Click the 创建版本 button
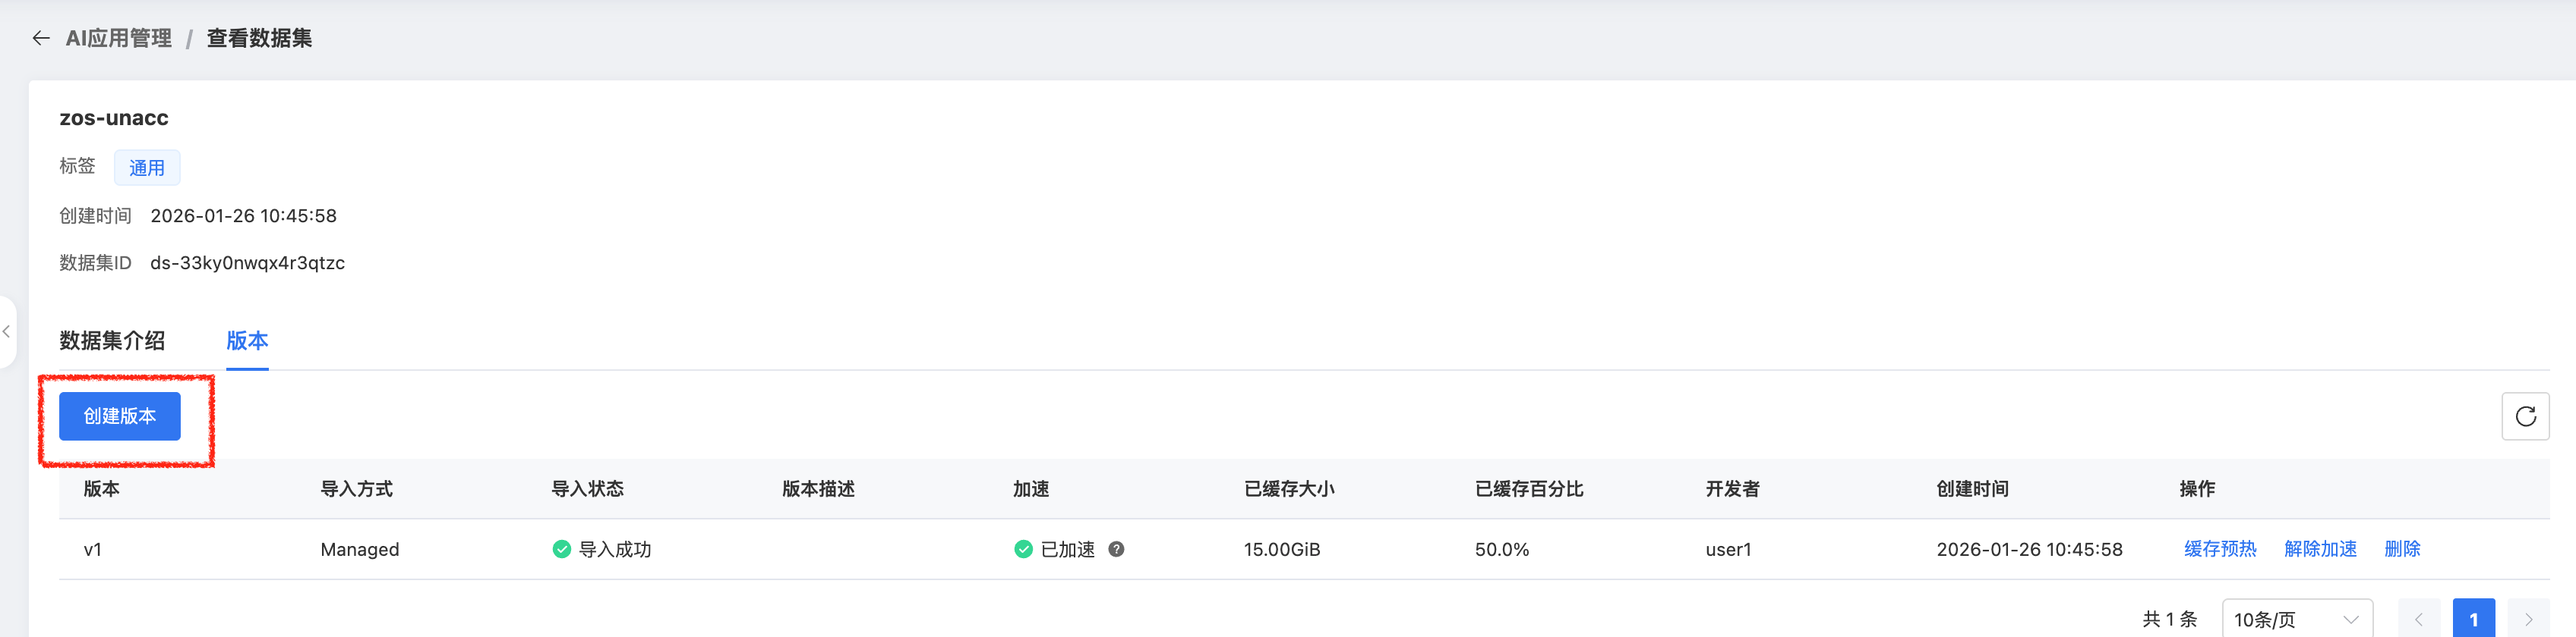The height and width of the screenshot is (637, 2576). (120, 416)
